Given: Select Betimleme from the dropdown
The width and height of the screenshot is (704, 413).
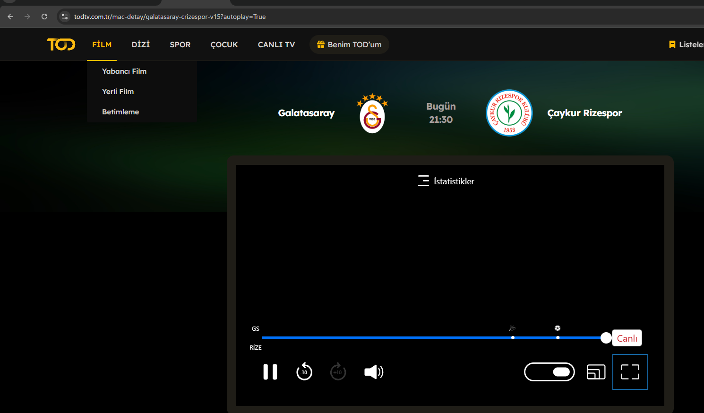Looking at the screenshot, I should 120,112.
